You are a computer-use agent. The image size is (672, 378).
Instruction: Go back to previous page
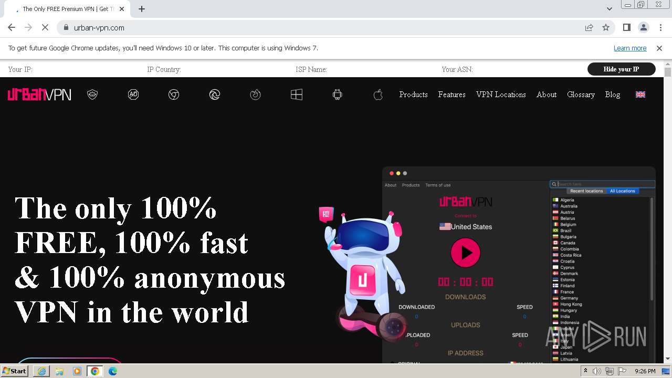(x=12, y=28)
